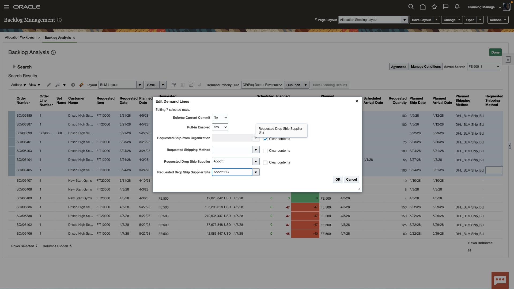Screen dimensions: 514x289
Task: Open the Watchlist flag icon
Action: tap(445, 7)
